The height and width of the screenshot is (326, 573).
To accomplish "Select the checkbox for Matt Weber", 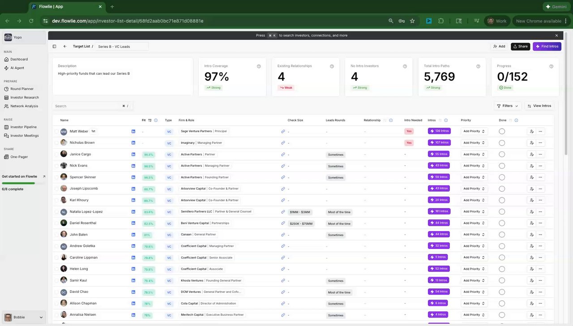I will (x=56, y=131).
